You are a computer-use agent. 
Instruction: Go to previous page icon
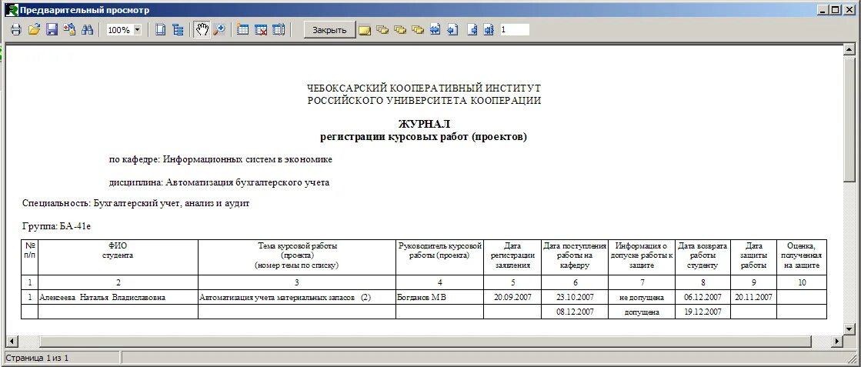tap(453, 30)
